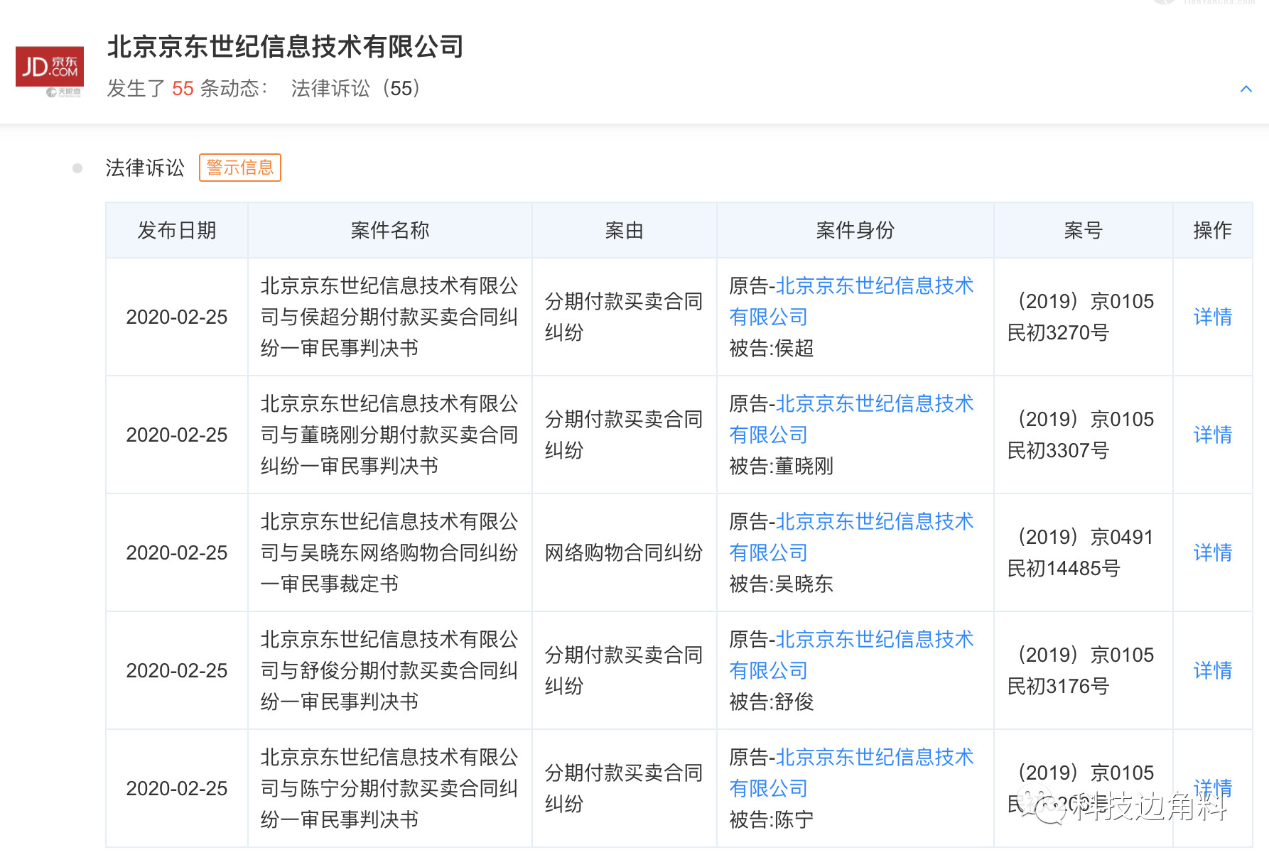
Task: Click the 案件名称 column header
Action: (390, 230)
